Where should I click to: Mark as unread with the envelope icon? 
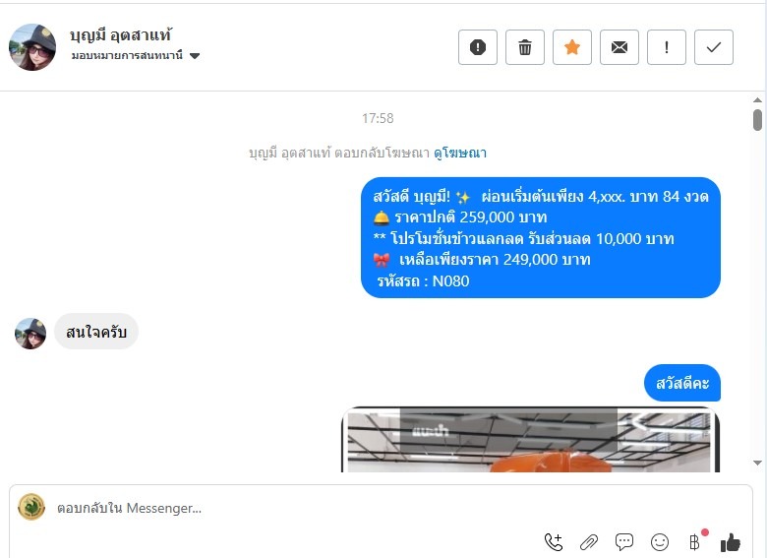coord(619,47)
